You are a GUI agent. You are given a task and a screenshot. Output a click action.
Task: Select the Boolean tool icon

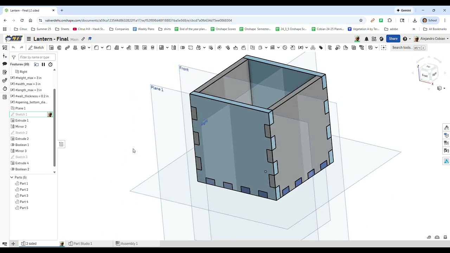click(182, 47)
